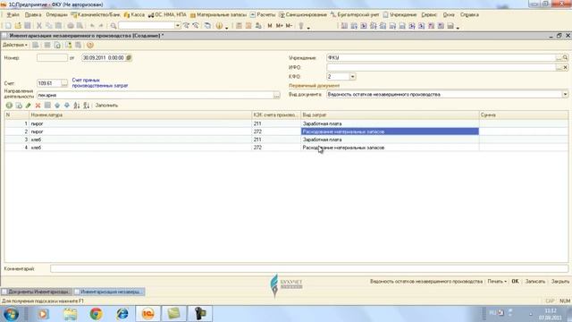Select row 1 пирог Заработная плата cell
The width and height of the screenshot is (572, 322).
pyautogui.click(x=390, y=123)
